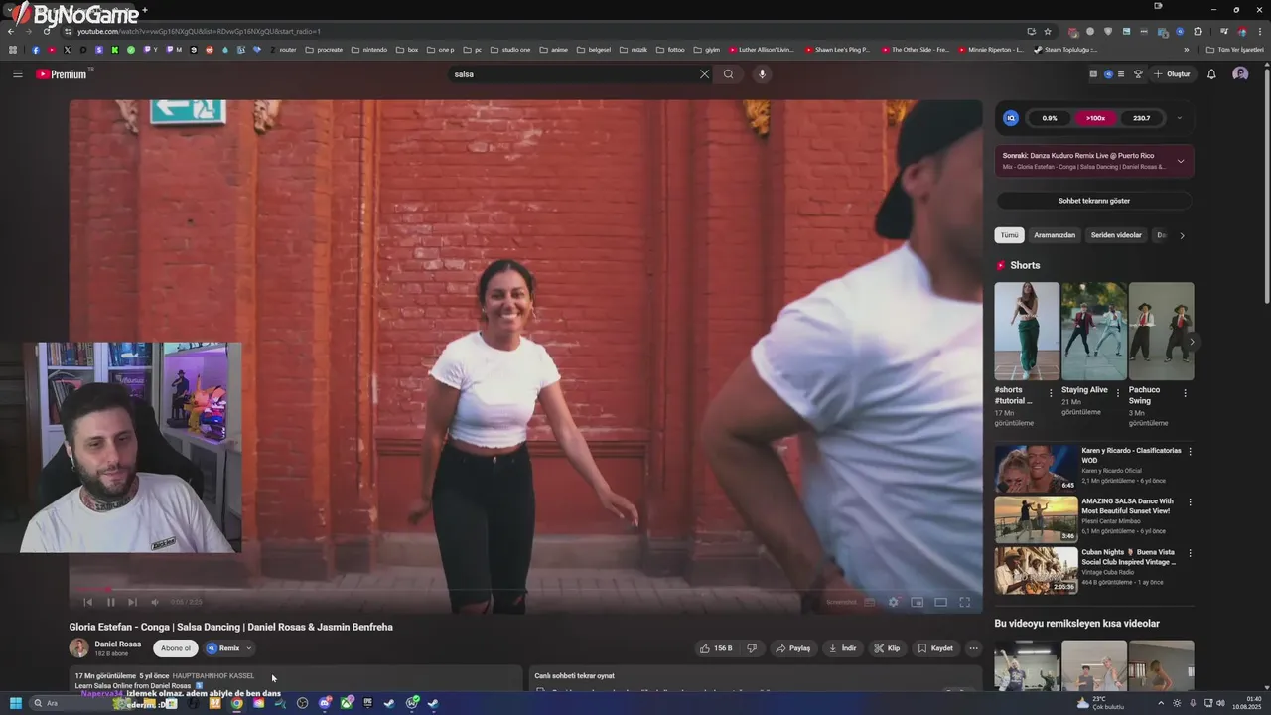Open the account avatar menu

pyautogui.click(x=1240, y=74)
